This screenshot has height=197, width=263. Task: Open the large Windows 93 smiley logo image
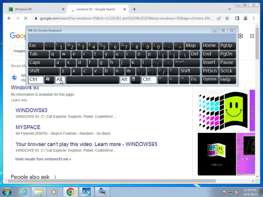223,111
